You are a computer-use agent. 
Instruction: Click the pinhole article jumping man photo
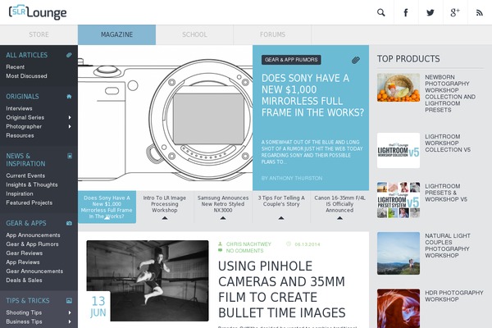coord(148,280)
